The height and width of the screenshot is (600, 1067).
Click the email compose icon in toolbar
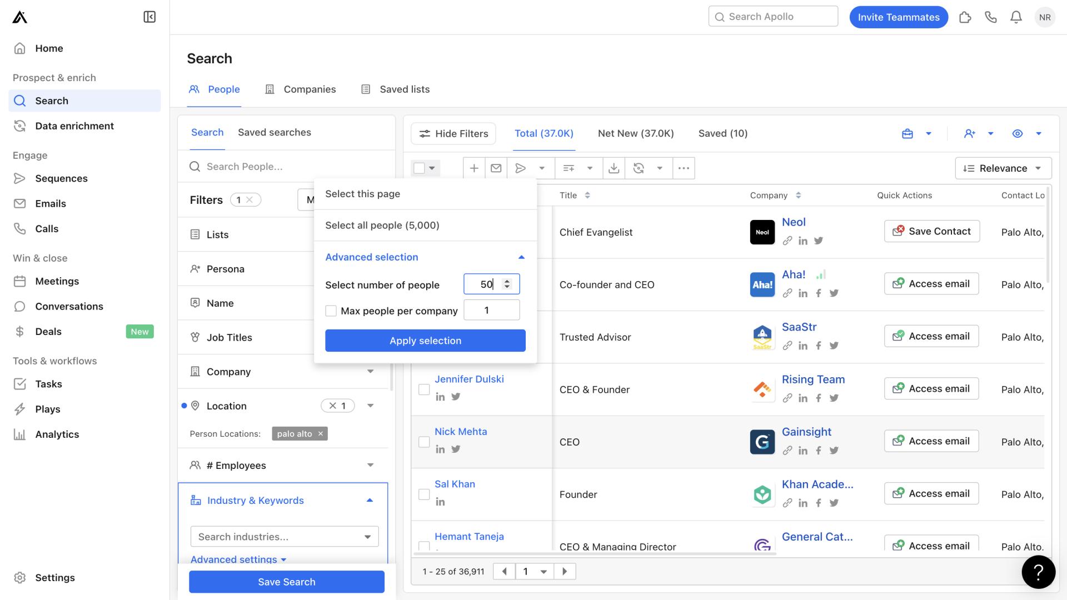coord(497,168)
